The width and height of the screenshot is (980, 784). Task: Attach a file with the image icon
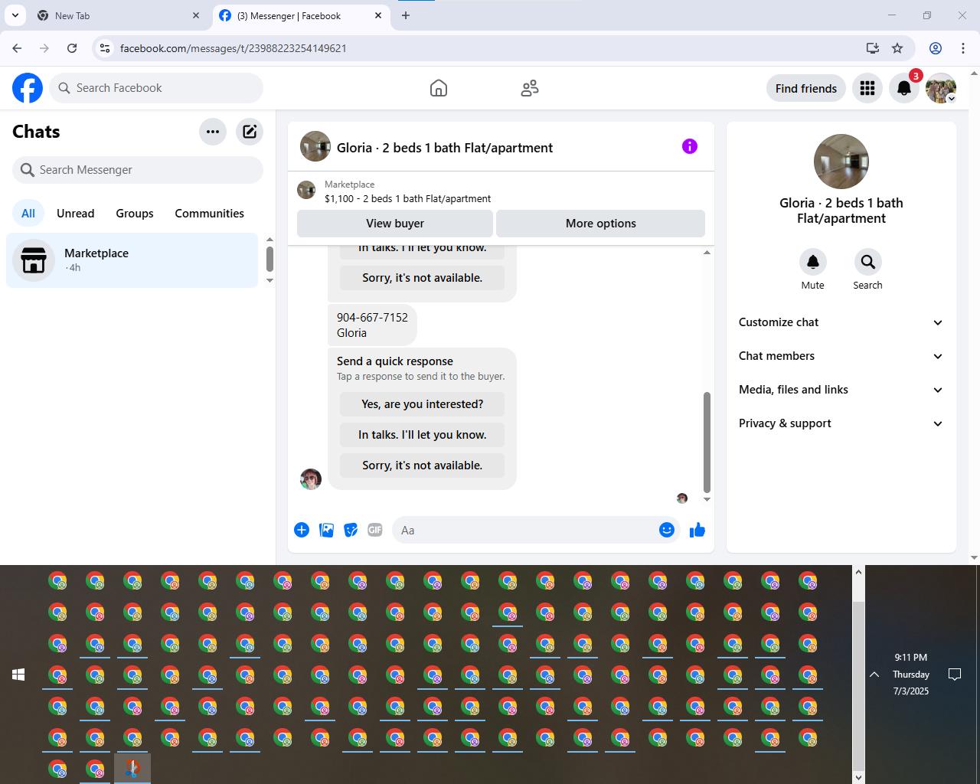click(x=326, y=530)
